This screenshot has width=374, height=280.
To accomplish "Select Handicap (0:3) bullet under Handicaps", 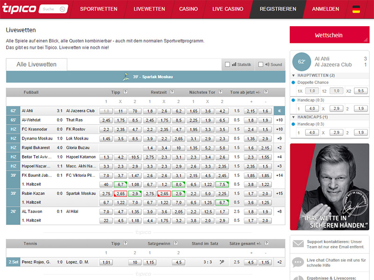I will [x=294, y=124].
